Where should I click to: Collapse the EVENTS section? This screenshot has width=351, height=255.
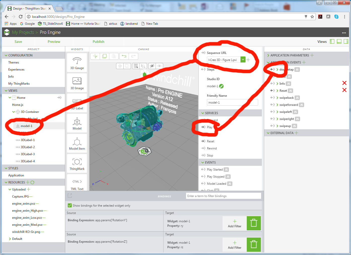(202, 163)
